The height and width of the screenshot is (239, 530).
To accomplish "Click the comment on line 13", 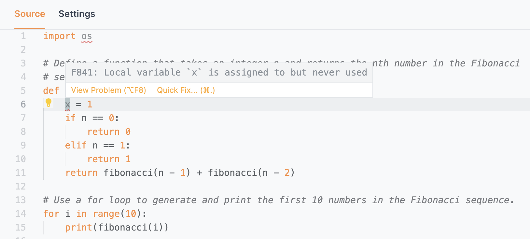I will tap(279, 200).
